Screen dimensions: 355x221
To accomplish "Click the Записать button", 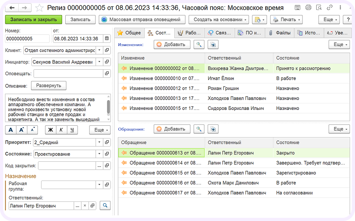I will point(80,20).
